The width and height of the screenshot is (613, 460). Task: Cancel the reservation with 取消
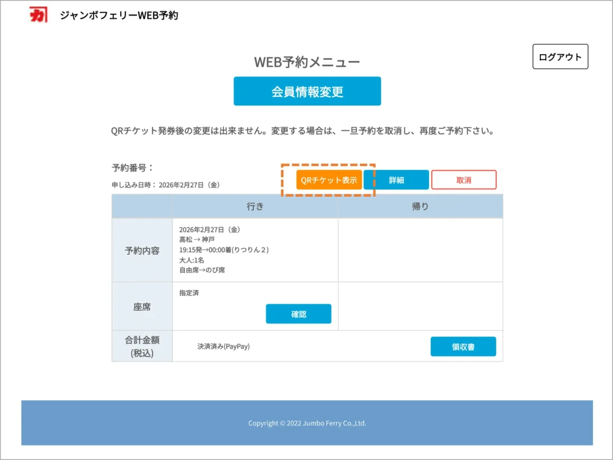(x=464, y=180)
